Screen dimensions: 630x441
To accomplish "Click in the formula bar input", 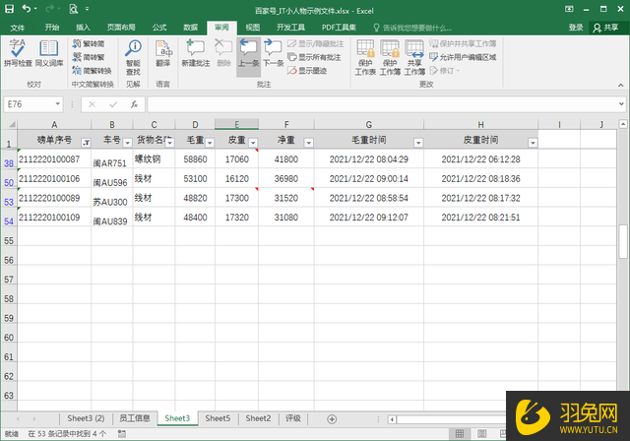I will [x=382, y=104].
